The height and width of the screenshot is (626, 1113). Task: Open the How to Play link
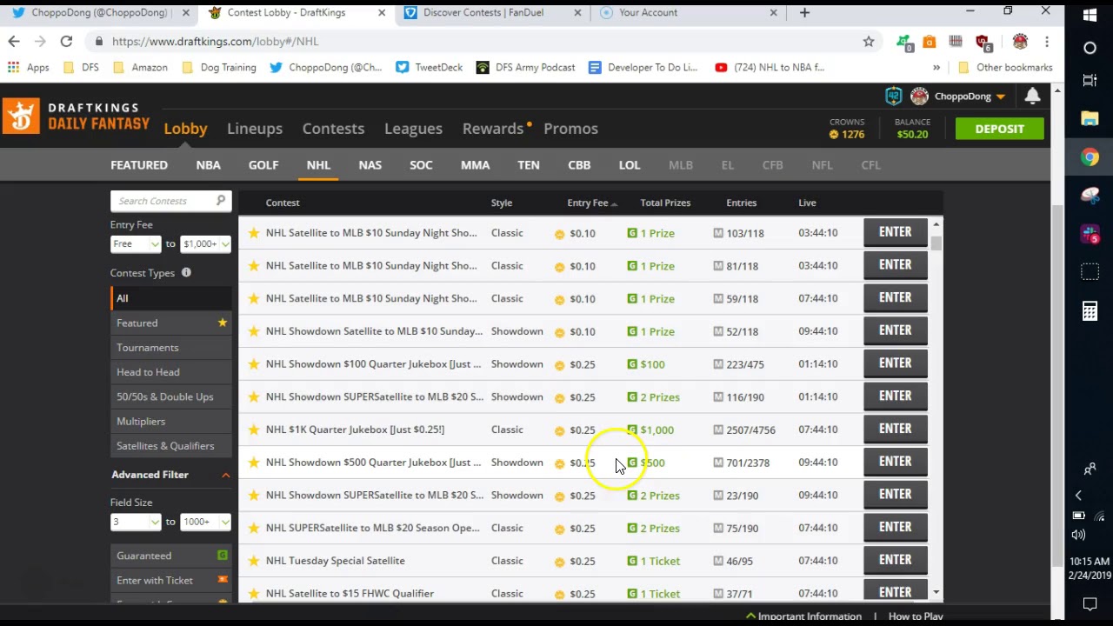[916, 616]
